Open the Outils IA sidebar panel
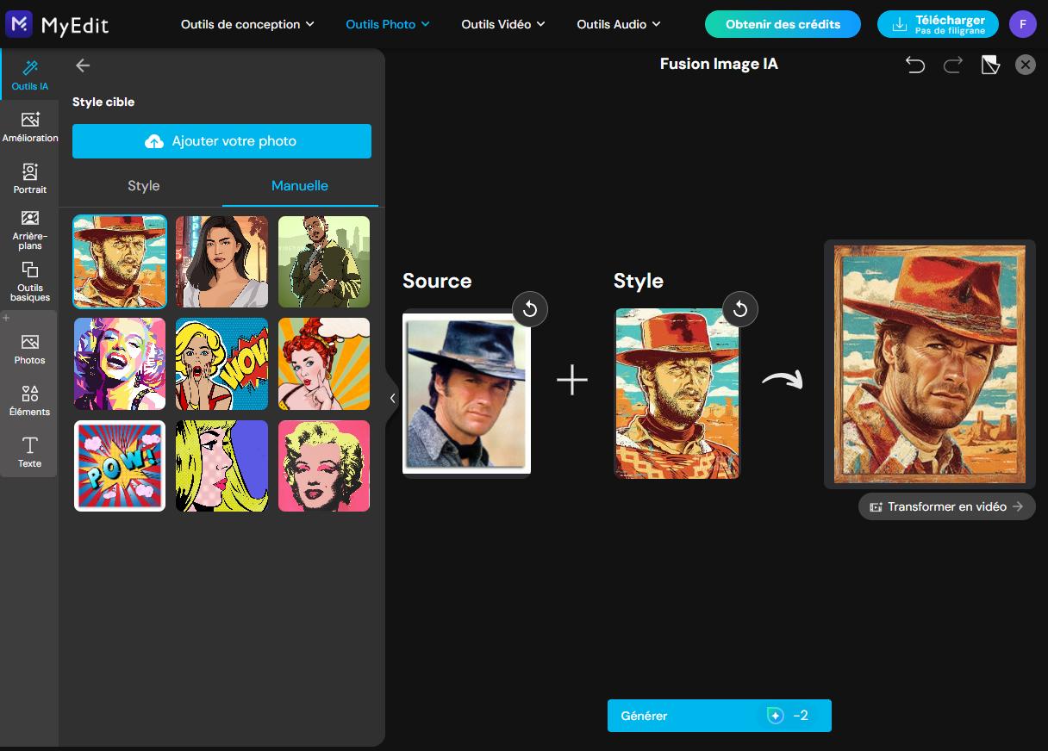The height and width of the screenshot is (751, 1048). [30, 75]
